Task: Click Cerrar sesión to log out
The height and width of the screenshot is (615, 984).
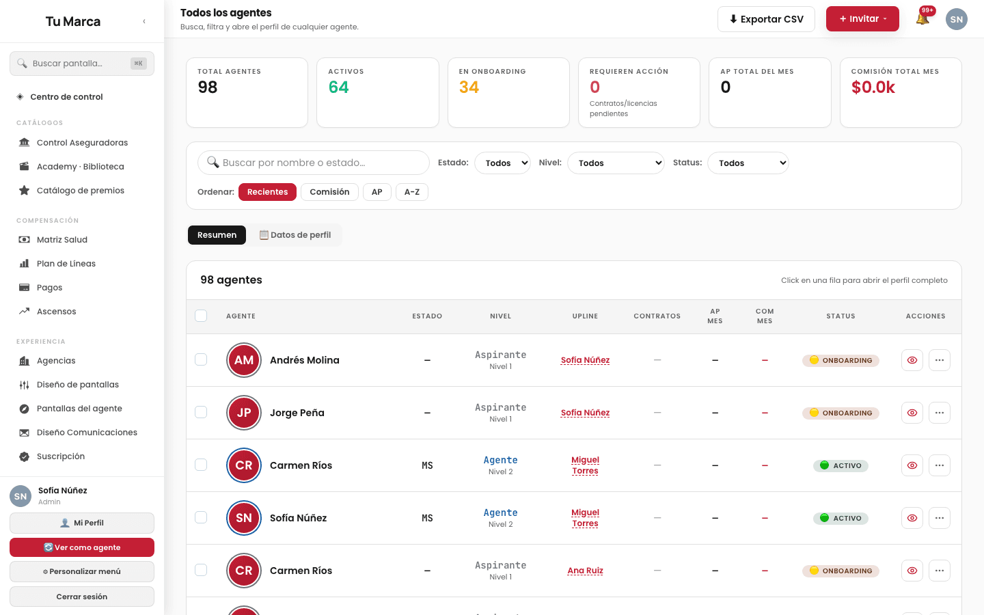Action: click(82, 597)
